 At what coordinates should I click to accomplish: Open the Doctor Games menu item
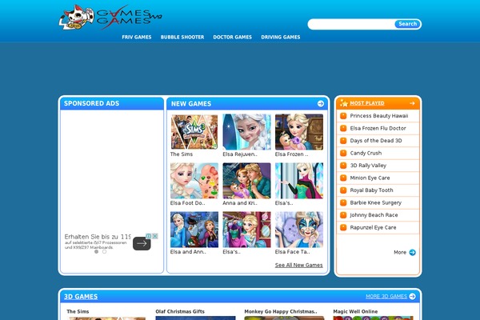[x=232, y=37]
